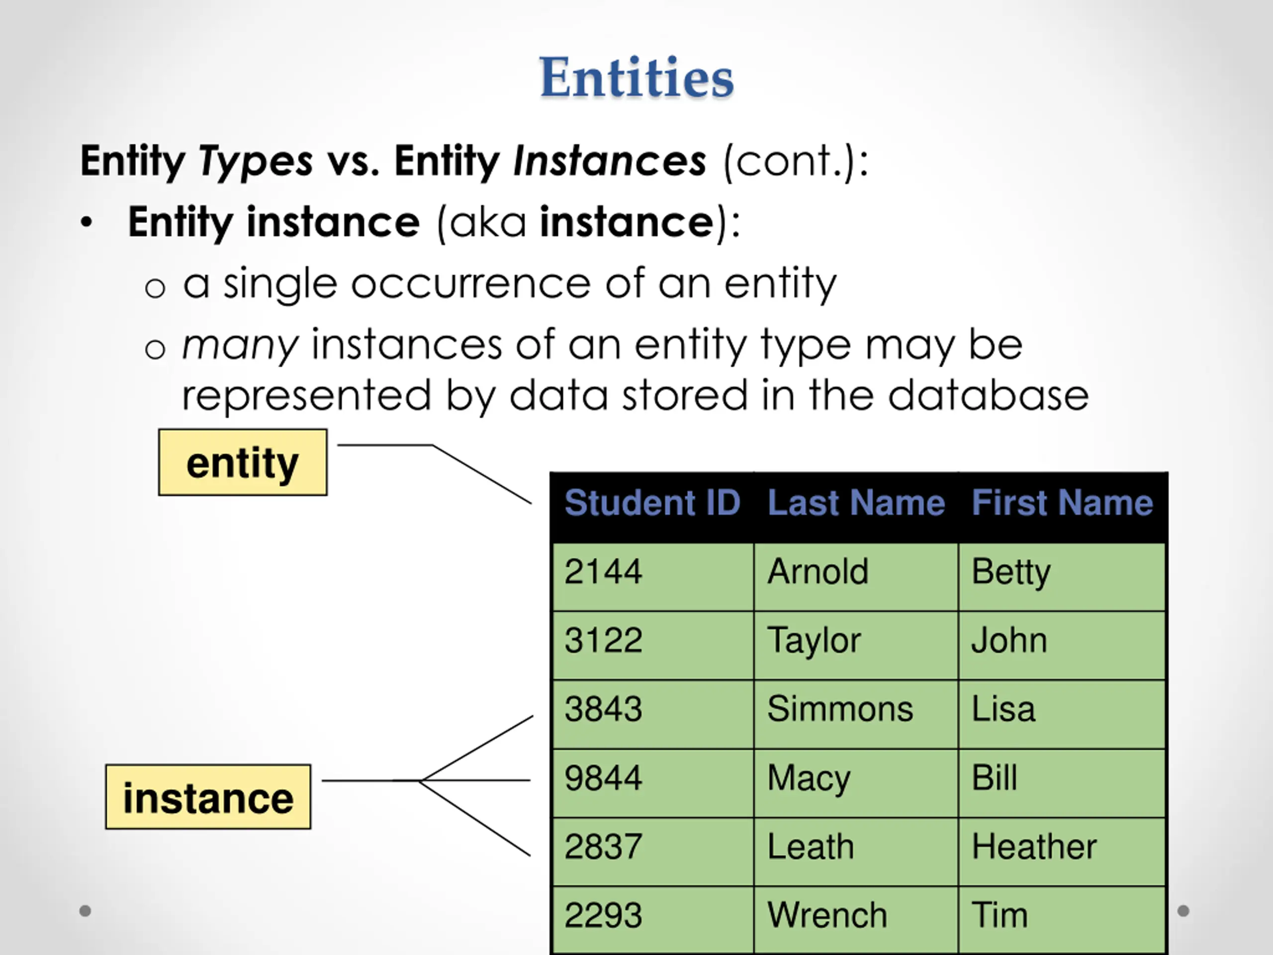Viewport: 1273px width, 955px height.
Task: Click the 'Last Name' column header
Action: [x=856, y=507]
